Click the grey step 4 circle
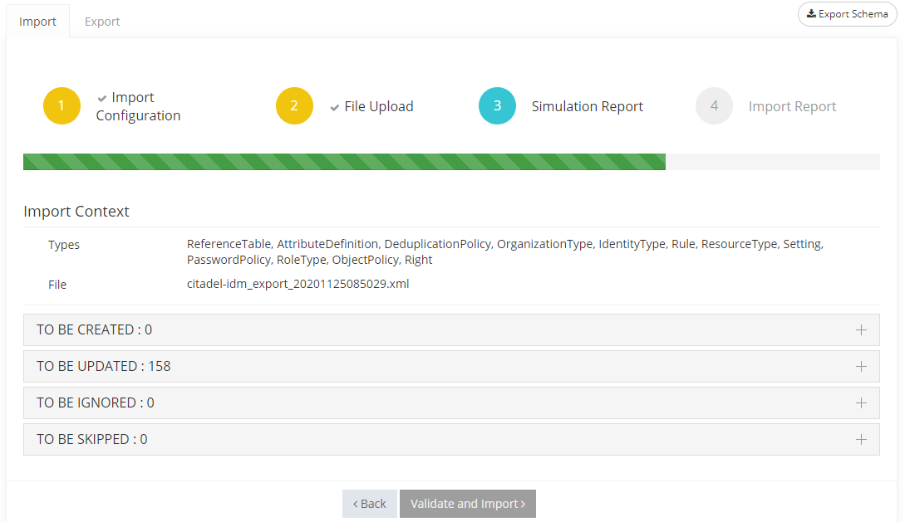The height and width of the screenshot is (522, 905). [x=714, y=106]
